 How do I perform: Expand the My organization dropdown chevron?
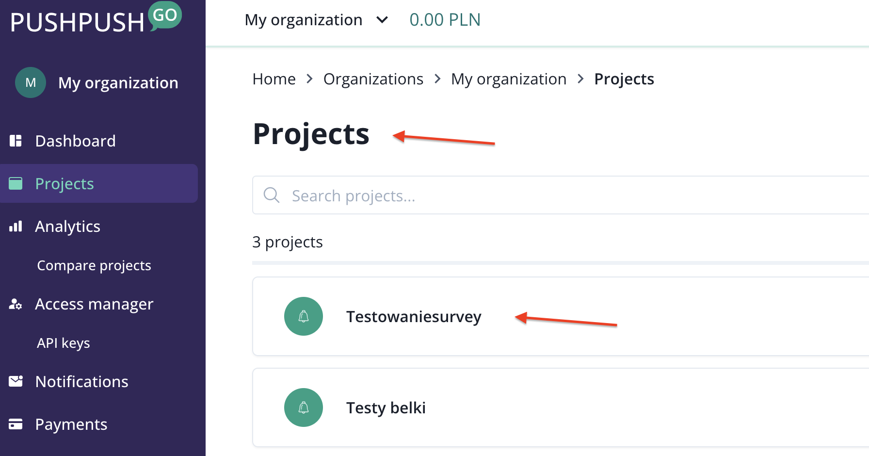pos(382,20)
